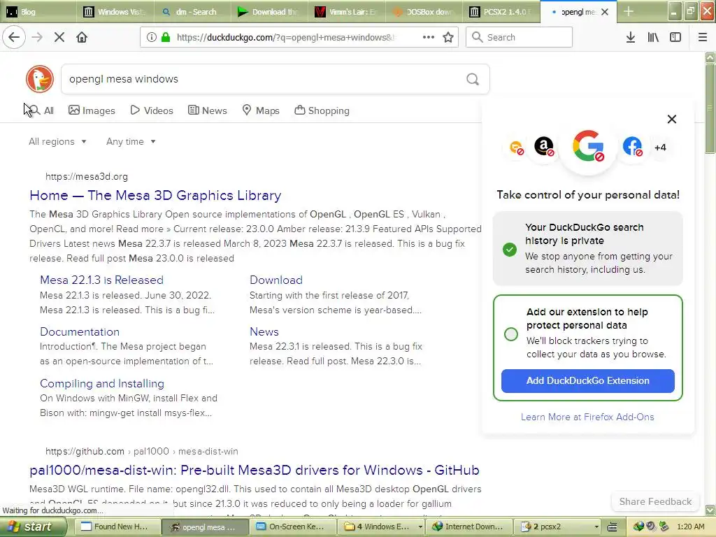Click the vertical scrollbar thumb
Viewport: 716px width, 537px height.
tap(710, 108)
